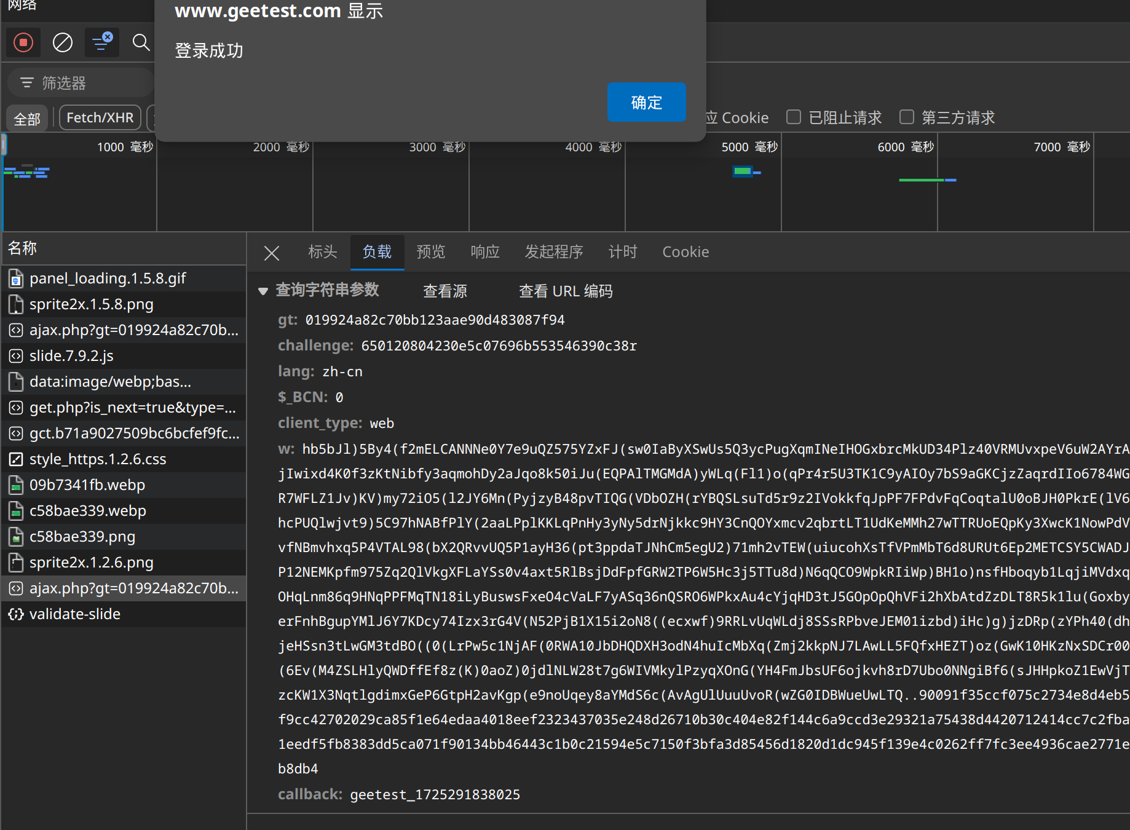
Task: Click the 名称 column header
Action: tap(124, 248)
